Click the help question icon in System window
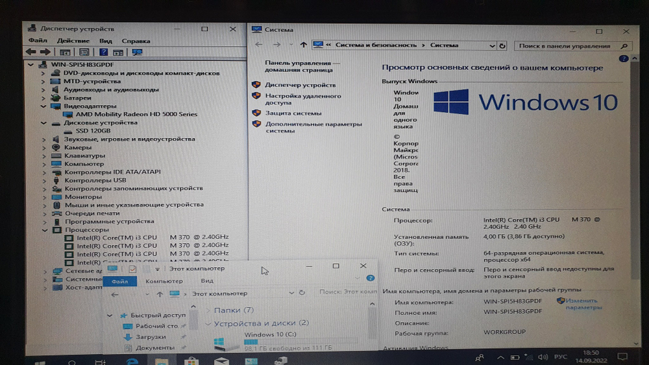649x365 pixels. pos(624,59)
